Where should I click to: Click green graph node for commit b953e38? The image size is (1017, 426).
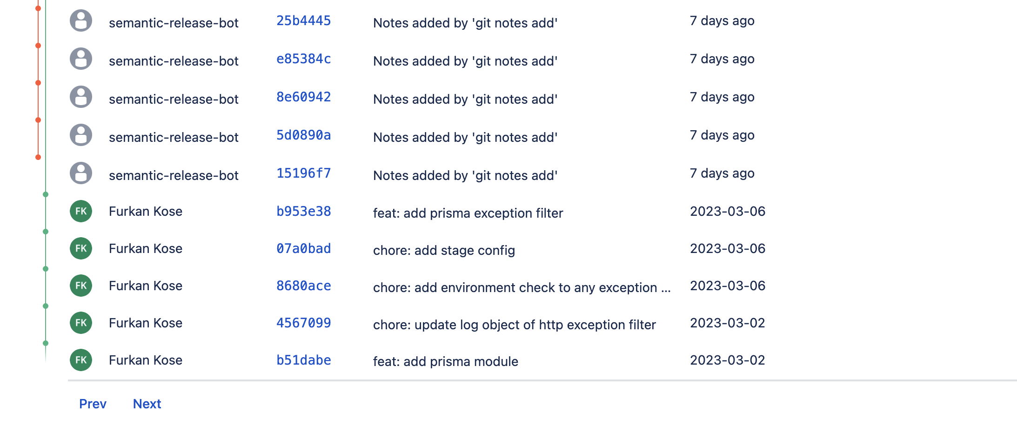point(46,194)
